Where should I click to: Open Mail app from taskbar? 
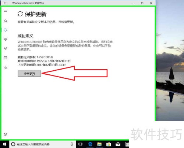click(118, 144)
